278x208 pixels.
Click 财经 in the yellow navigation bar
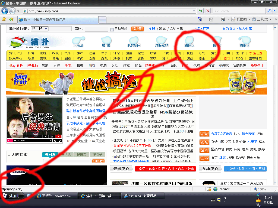[43, 53]
